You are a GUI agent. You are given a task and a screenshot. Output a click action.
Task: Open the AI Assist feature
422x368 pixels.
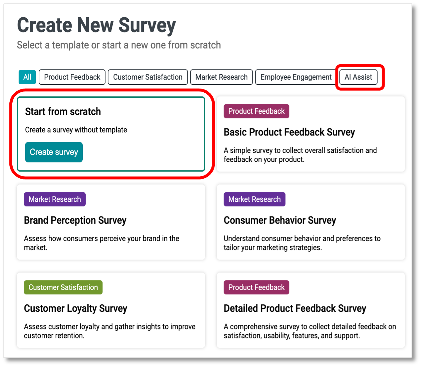pyautogui.click(x=358, y=77)
